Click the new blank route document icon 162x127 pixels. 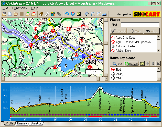[x=10, y=14]
